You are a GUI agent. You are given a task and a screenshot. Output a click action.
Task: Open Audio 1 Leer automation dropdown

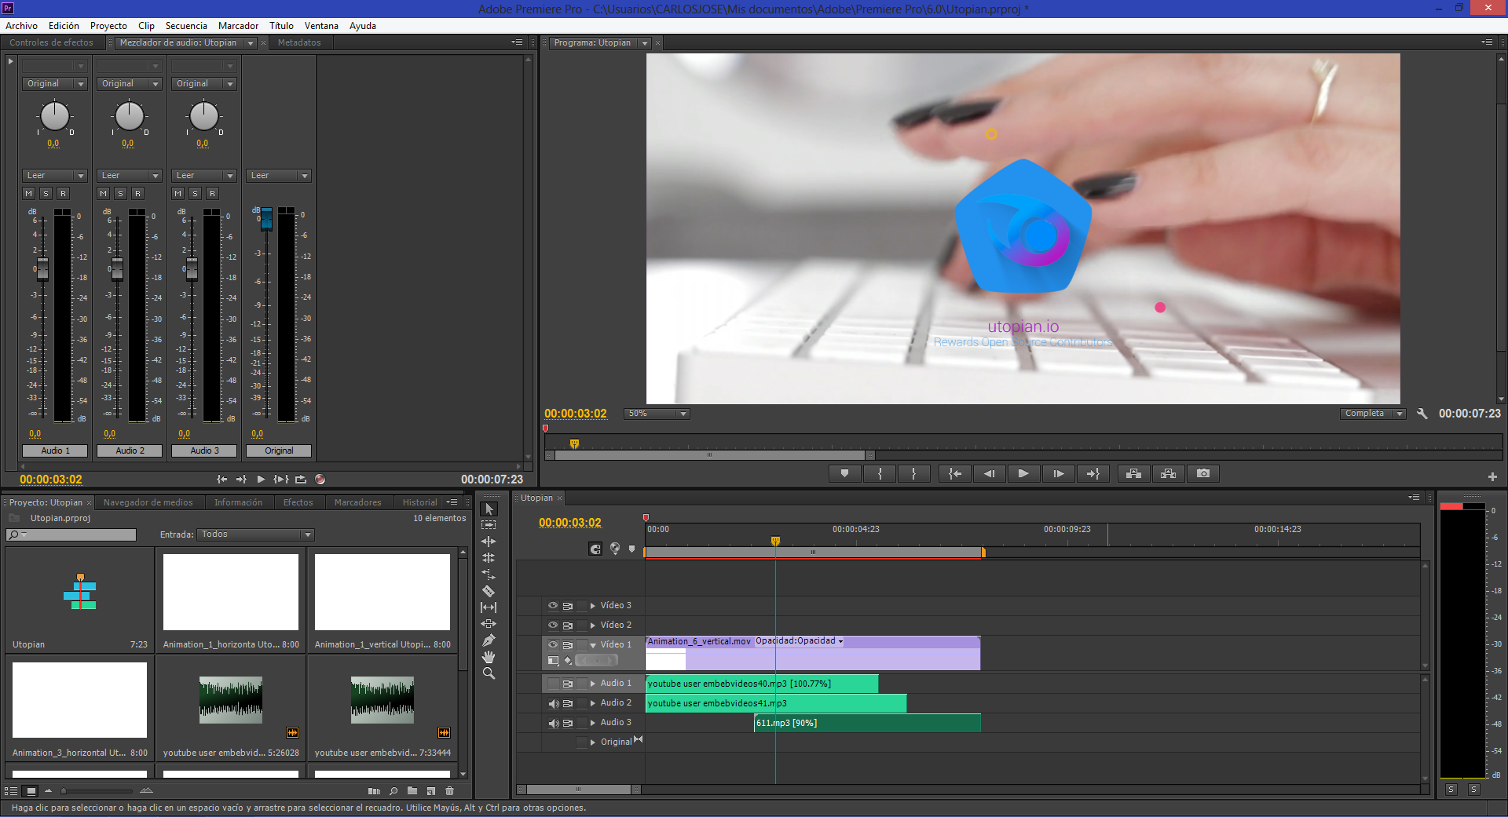[x=54, y=176]
